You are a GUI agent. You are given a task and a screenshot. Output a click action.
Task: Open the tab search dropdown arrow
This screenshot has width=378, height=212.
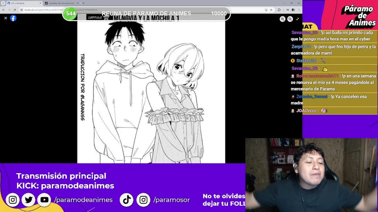(3, 3)
